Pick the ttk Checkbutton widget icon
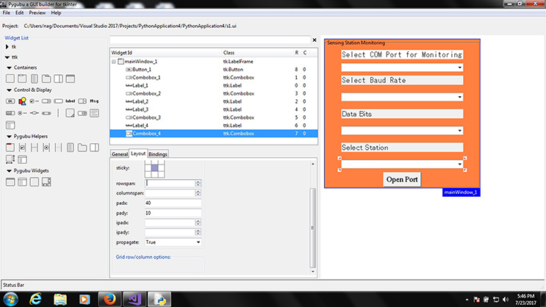 [x=34, y=101]
